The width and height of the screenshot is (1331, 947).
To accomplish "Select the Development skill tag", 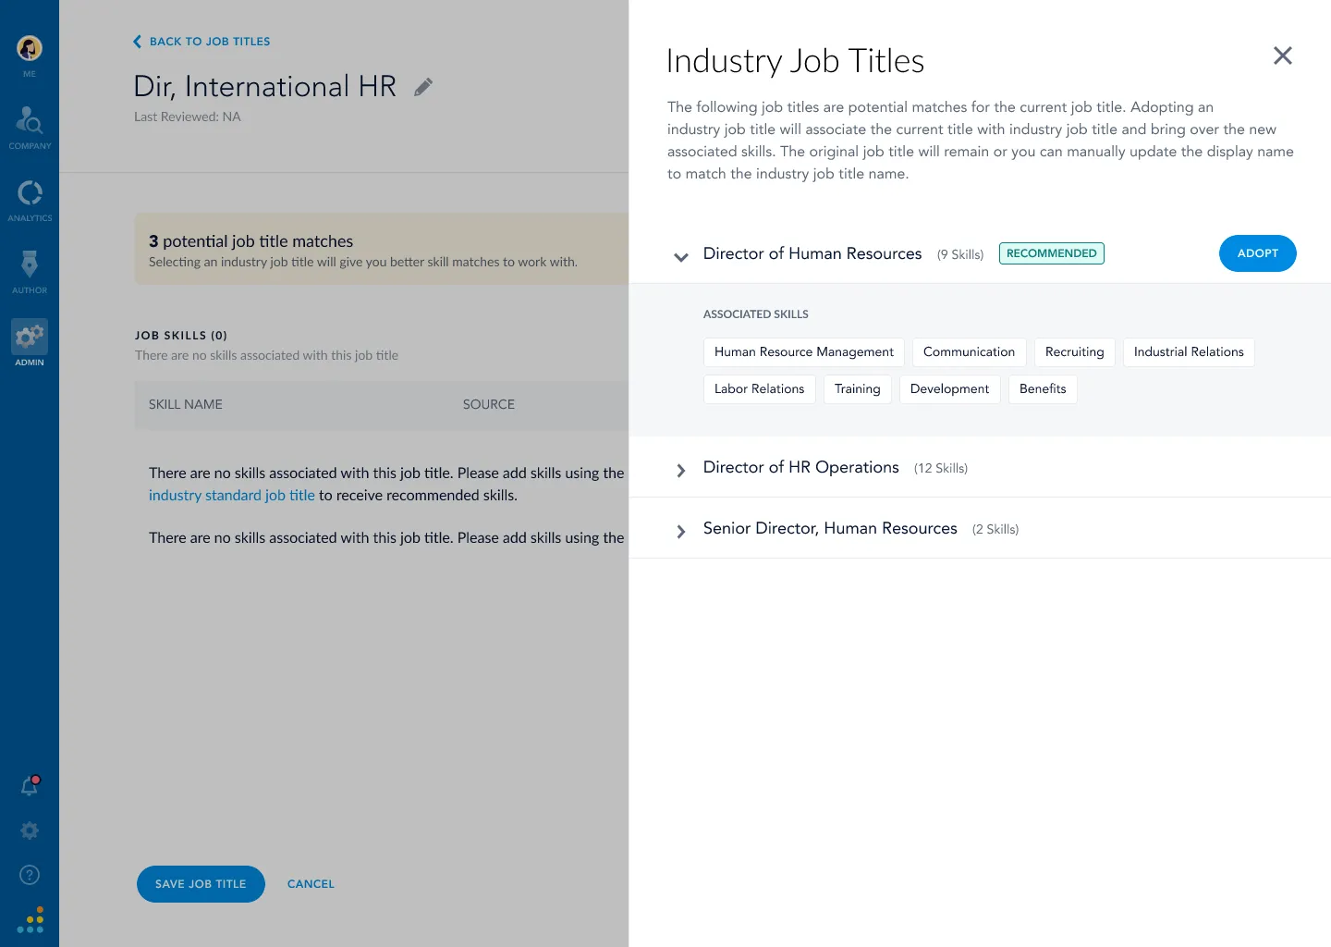I will point(949,389).
